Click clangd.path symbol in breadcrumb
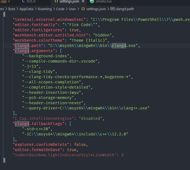Screen dimensions: 190x170 125,9
